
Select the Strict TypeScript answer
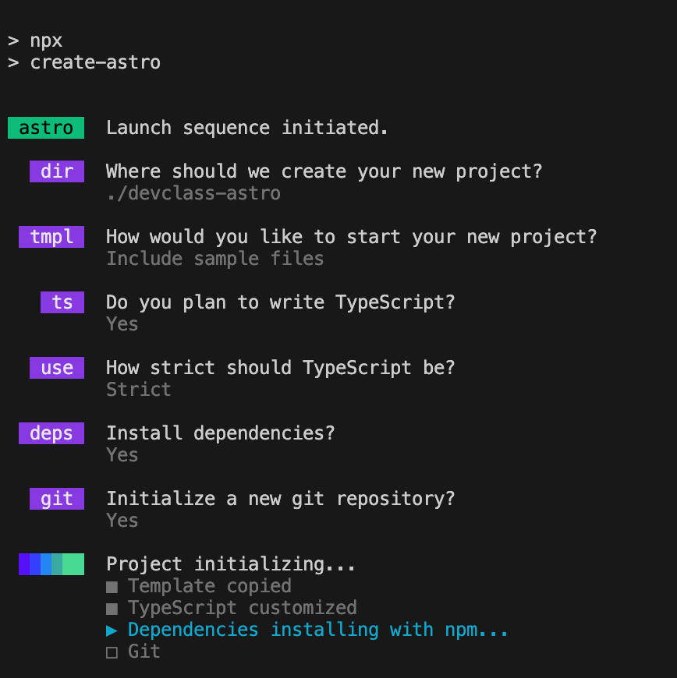(139, 389)
